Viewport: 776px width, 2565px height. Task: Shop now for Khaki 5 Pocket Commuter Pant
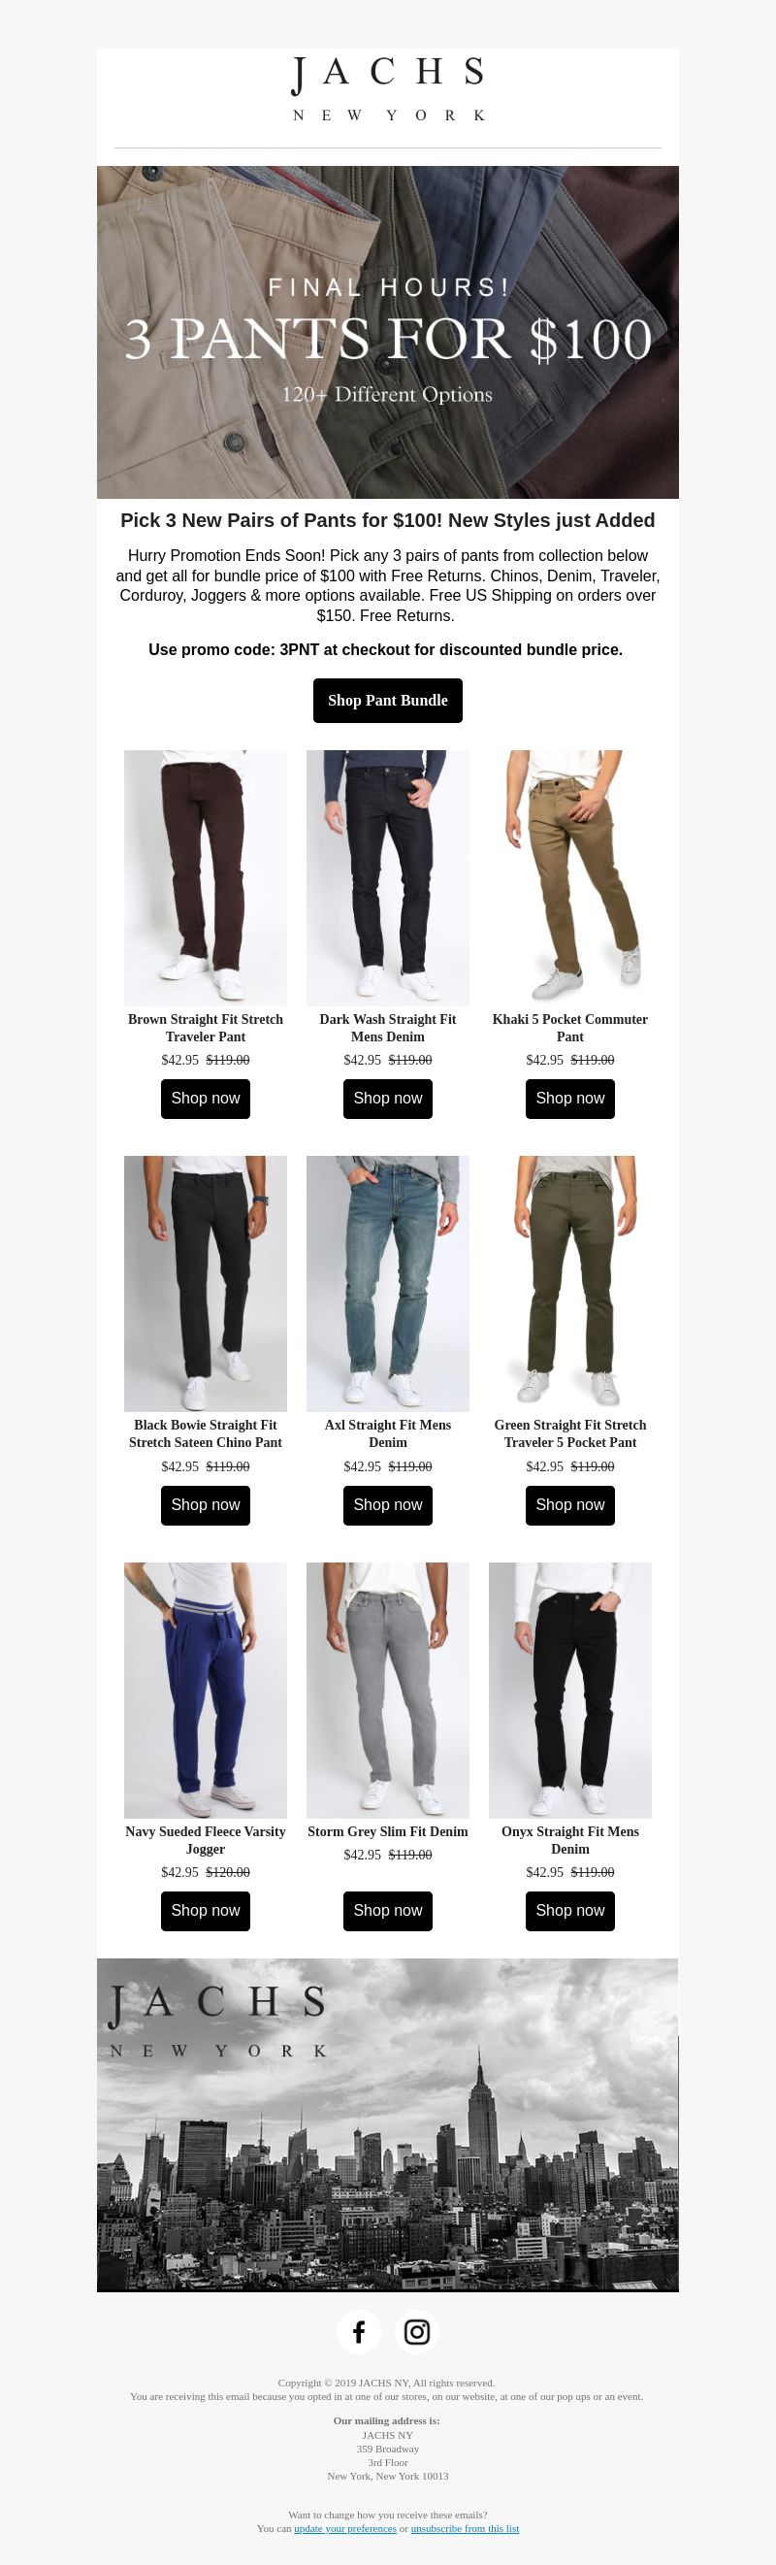pyautogui.click(x=570, y=1099)
